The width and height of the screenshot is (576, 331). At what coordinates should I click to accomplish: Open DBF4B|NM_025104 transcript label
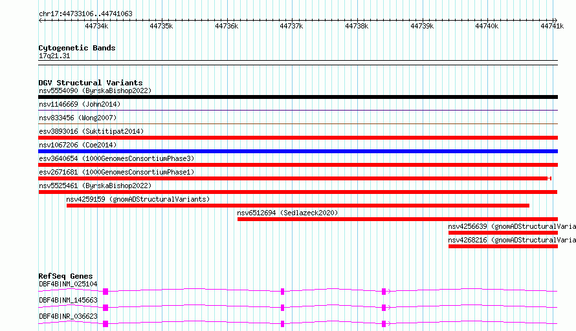68,284
